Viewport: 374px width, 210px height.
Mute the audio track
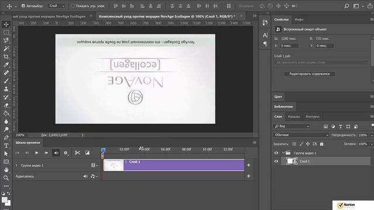pos(85,176)
